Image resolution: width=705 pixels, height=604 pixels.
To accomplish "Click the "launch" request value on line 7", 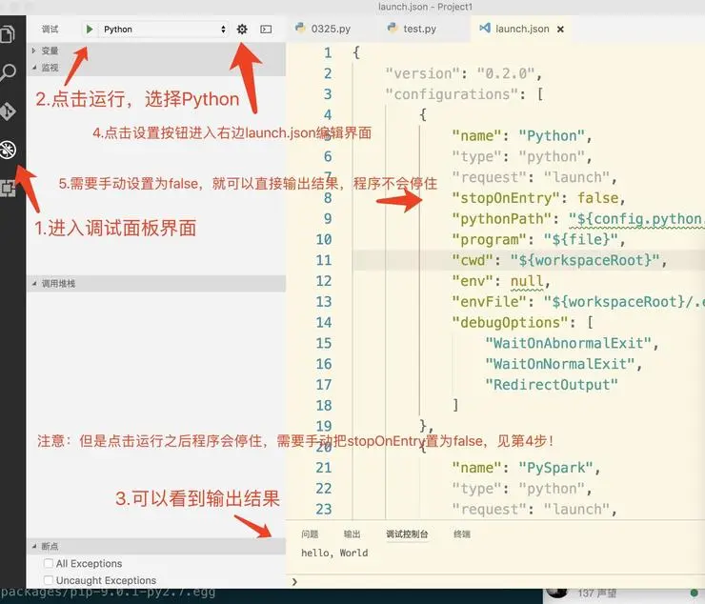I will [x=576, y=177].
